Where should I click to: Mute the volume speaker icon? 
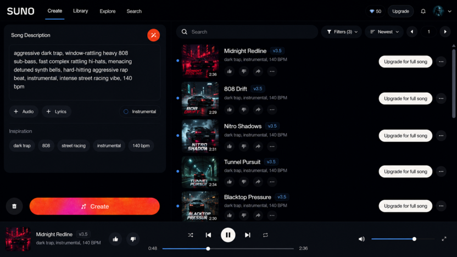coord(361,239)
